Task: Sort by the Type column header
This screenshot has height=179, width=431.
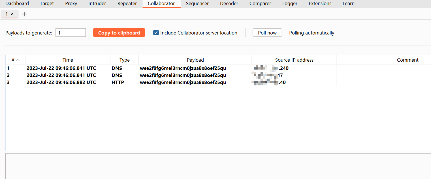Action: tap(124, 60)
